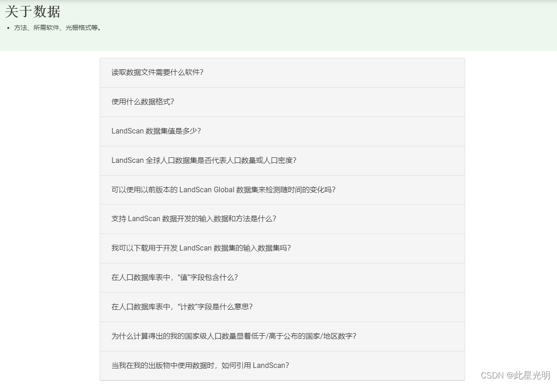Open '支持 LandScan 数据开发的输入数据和方法' question
Image resolution: width=557 pixels, height=384 pixels.
282,219
